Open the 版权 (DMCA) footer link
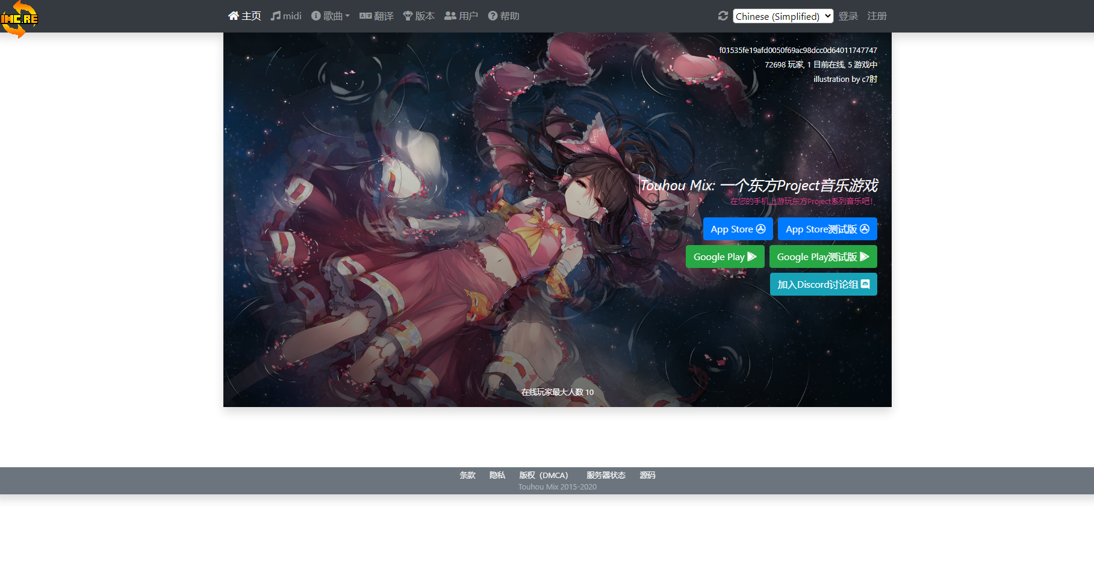This screenshot has width=1094, height=569. click(x=544, y=476)
